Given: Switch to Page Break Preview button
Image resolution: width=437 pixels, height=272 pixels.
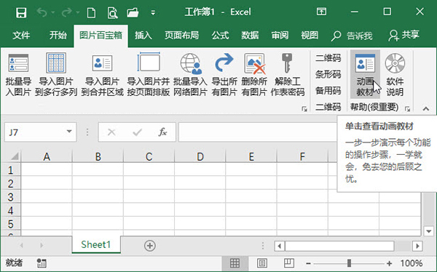Looking at the screenshot, I should [288, 263].
